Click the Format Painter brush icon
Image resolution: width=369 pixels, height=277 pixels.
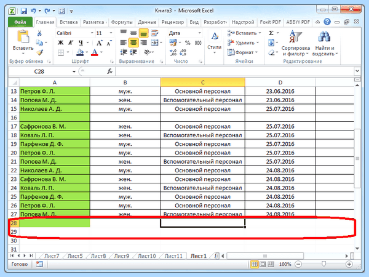coord(39,52)
